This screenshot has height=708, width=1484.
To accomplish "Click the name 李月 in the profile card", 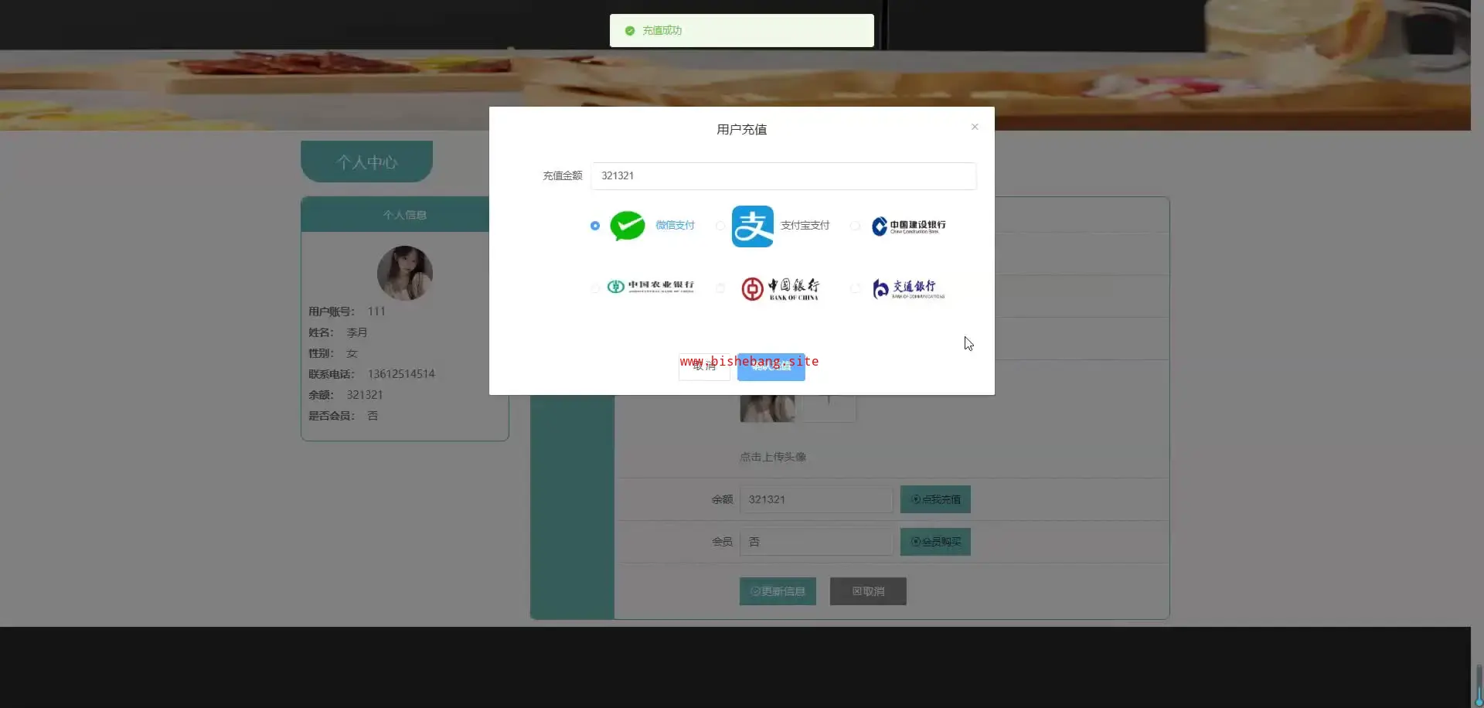I will pos(356,332).
